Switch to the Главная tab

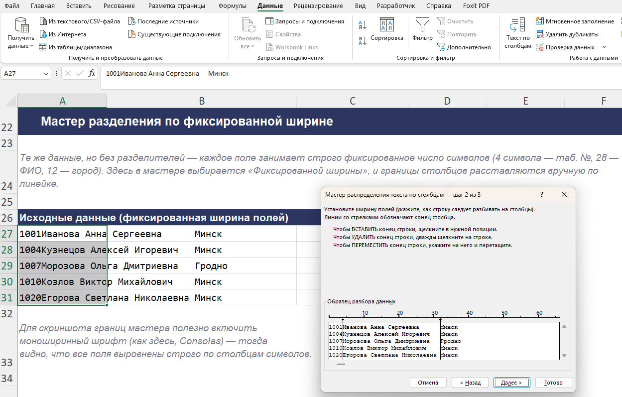(x=43, y=6)
